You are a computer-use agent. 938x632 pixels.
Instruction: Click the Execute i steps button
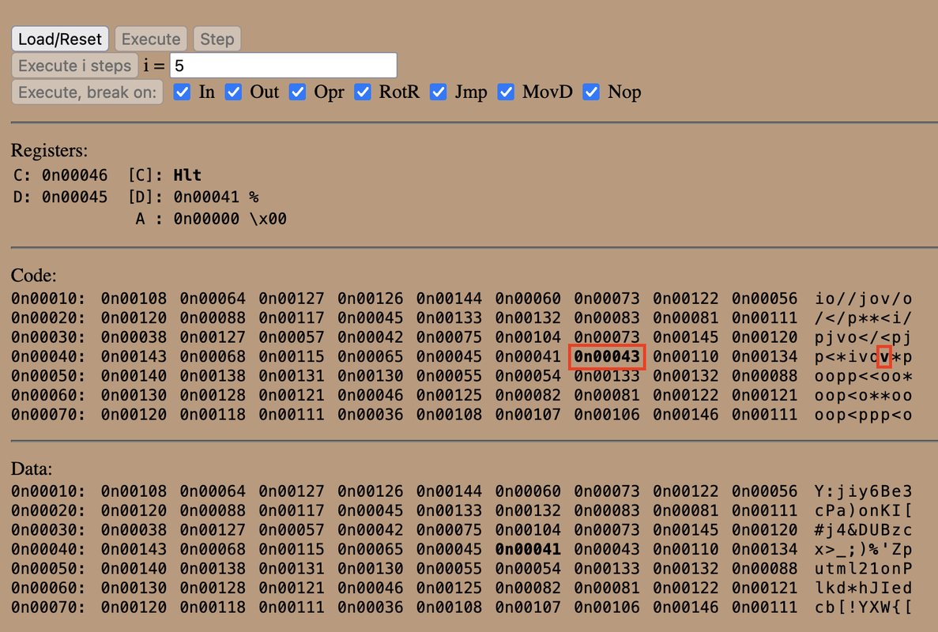(x=75, y=65)
